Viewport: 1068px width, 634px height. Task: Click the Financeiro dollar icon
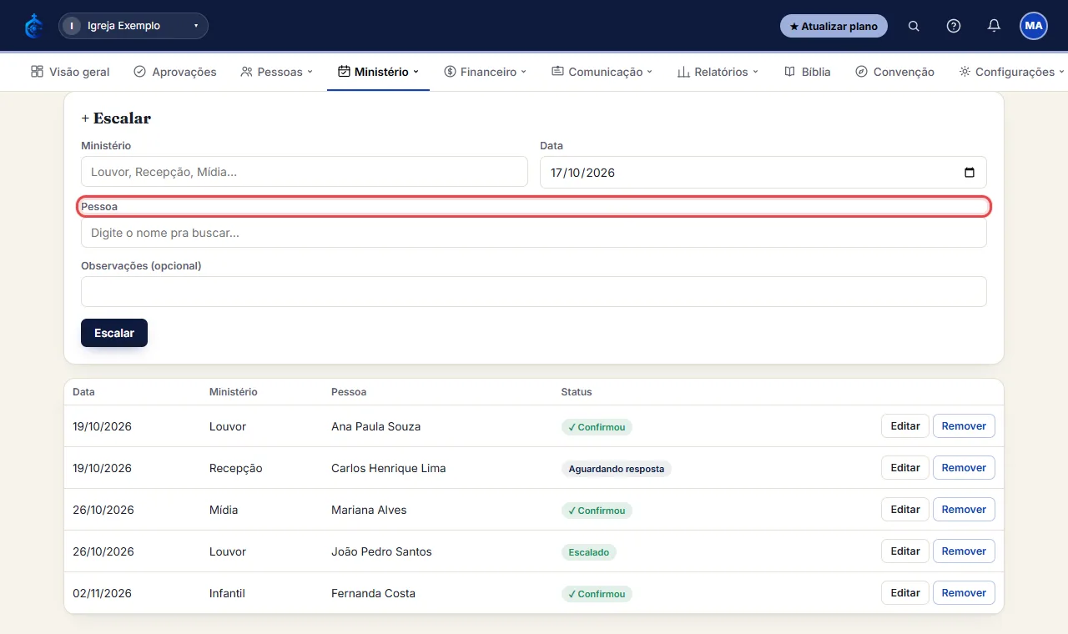point(450,72)
